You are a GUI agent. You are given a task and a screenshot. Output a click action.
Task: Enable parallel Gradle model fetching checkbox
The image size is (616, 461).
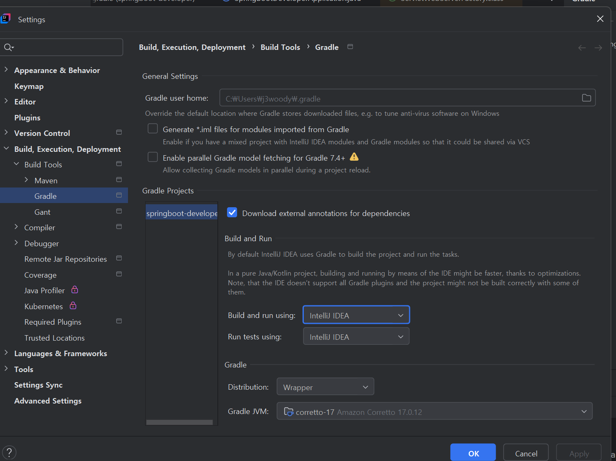coord(153,157)
